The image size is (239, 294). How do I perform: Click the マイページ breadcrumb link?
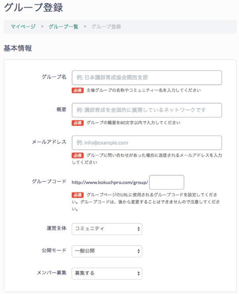tap(23, 27)
